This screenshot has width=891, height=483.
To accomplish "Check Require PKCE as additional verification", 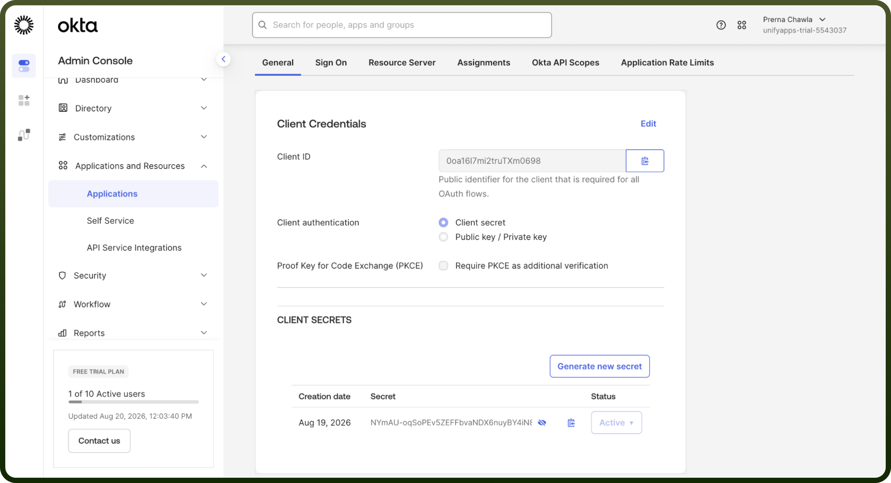I will (444, 265).
